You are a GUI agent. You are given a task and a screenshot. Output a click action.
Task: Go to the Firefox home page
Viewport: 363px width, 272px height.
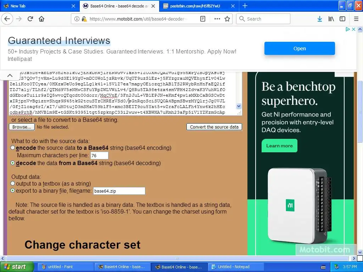(x=41, y=19)
